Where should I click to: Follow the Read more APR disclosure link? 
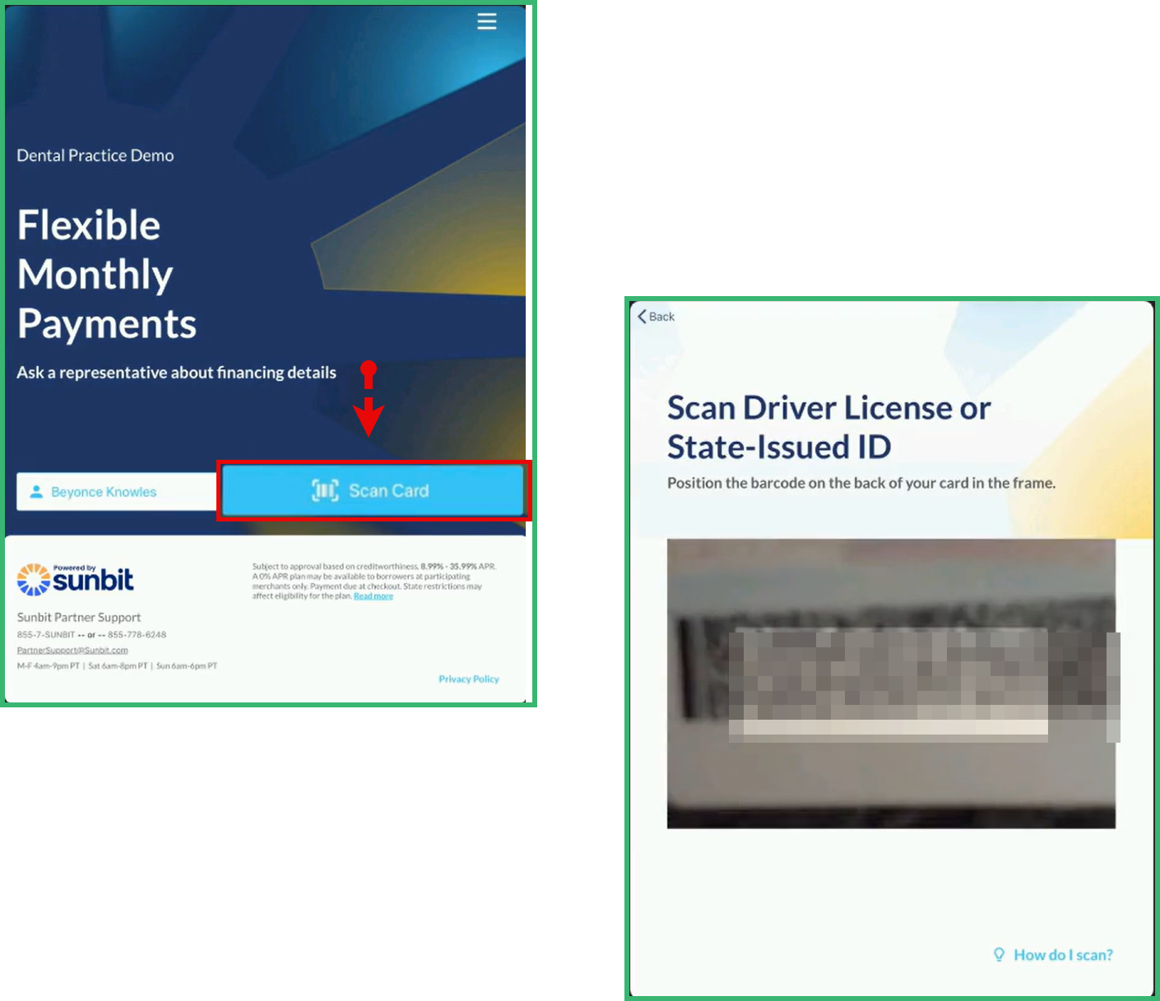tap(373, 596)
